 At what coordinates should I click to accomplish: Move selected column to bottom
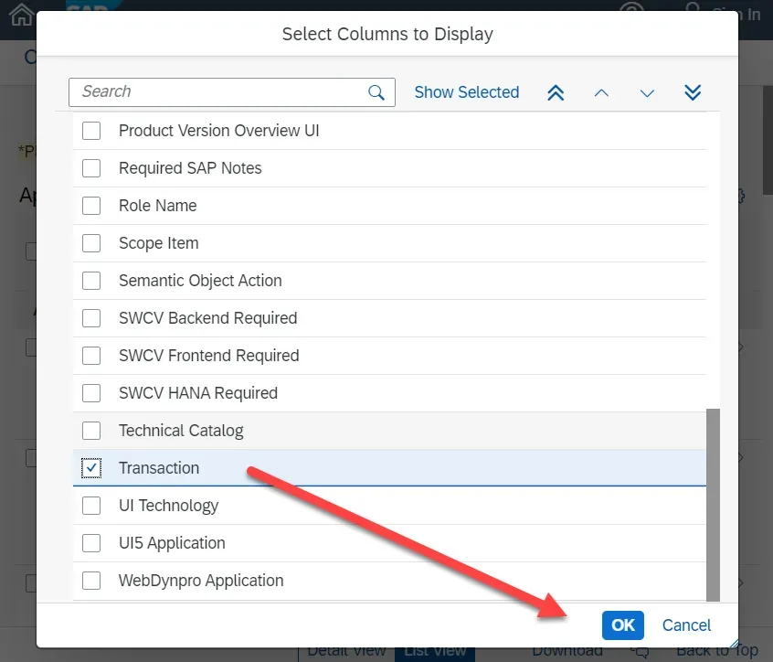pyautogui.click(x=693, y=92)
